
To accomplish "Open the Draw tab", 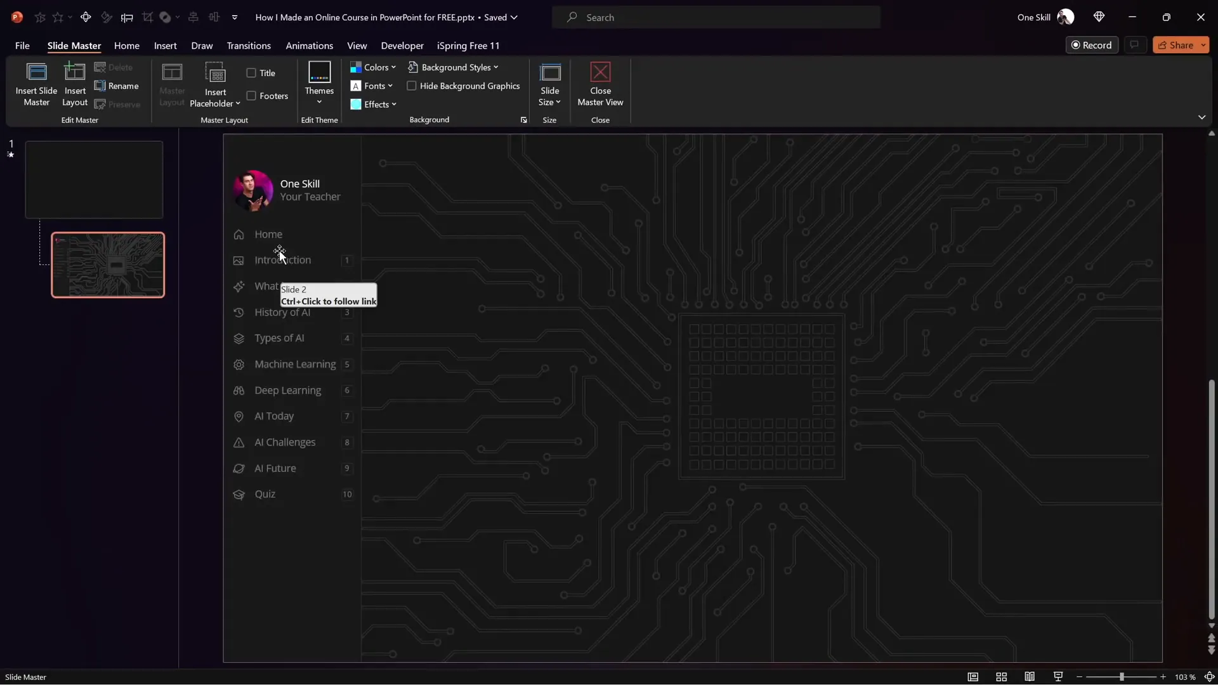I will point(202,46).
